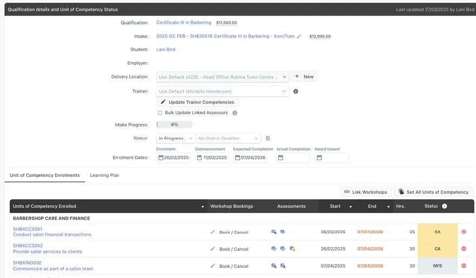This screenshot has width=476, height=278.
Task: Open the Enrolment date calendar icon
Action: tap(161, 158)
